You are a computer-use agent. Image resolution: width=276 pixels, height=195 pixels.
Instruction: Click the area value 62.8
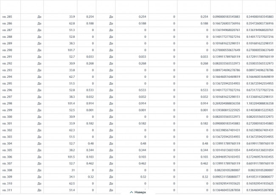pos(72,23)
